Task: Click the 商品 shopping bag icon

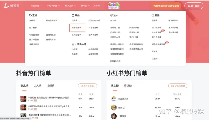Action: 73,15
